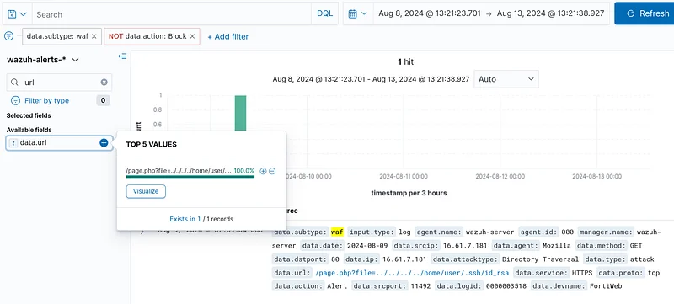Click the string type icon of data.url

(13, 143)
